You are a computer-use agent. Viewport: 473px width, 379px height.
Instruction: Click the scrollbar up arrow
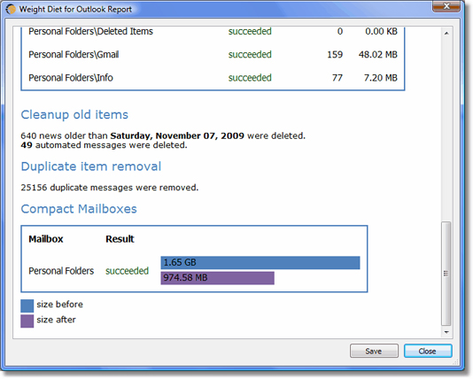pyautogui.click(x=446, y=33)
